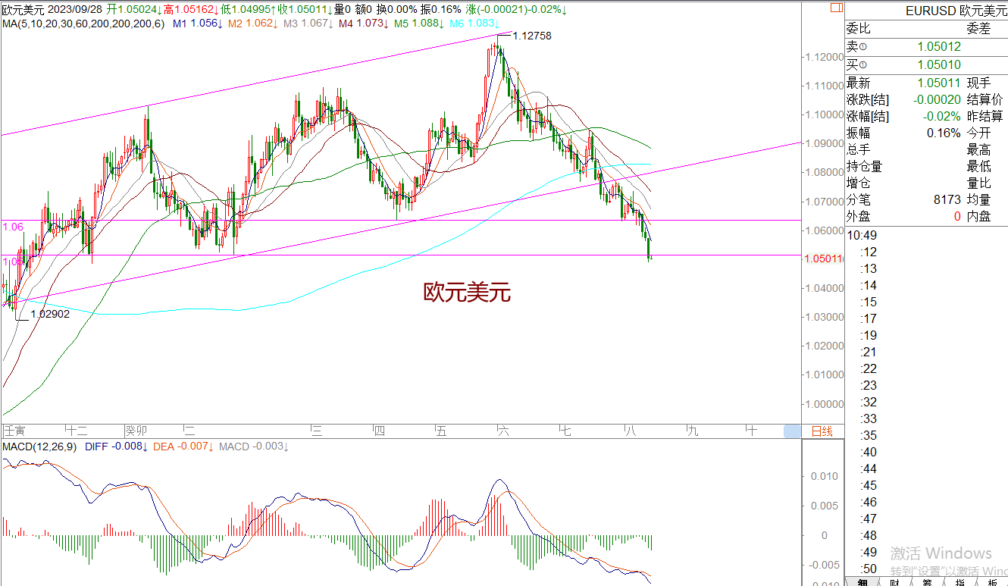Click the 六 month marker on the time axis
This screenshot has width=1008, height=586.
(x=503, y=431)
